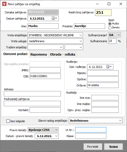The height and width of the screenshot is (152, 127).
Task: Open calendar icon in Dat. rođenja field
Action: (109, 67)
